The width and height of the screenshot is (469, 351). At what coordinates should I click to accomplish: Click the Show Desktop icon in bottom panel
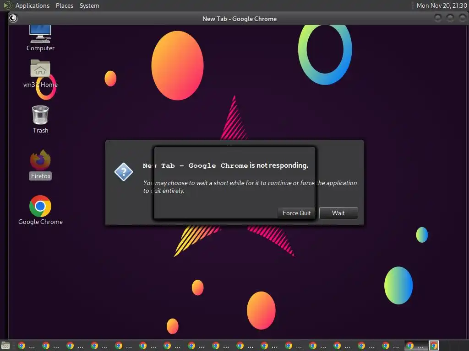click(5, 346)
